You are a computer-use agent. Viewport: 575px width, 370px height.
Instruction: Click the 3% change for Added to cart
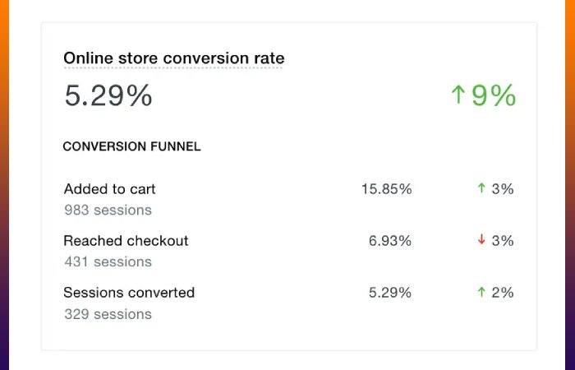[503, 189]
